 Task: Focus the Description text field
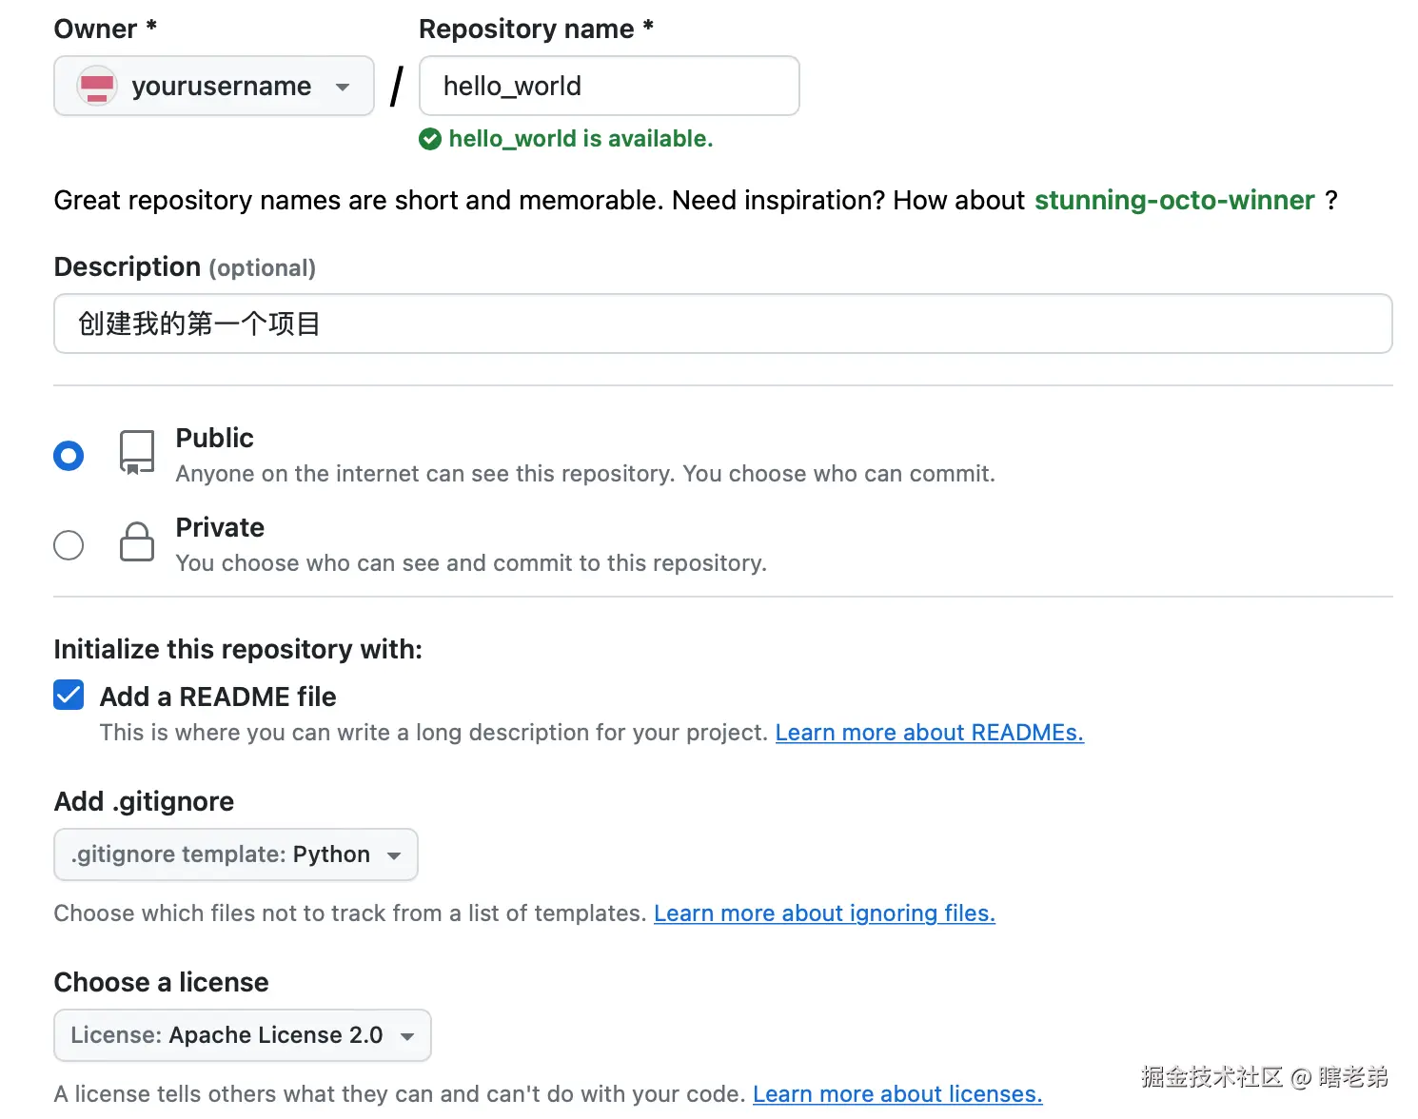722,324
